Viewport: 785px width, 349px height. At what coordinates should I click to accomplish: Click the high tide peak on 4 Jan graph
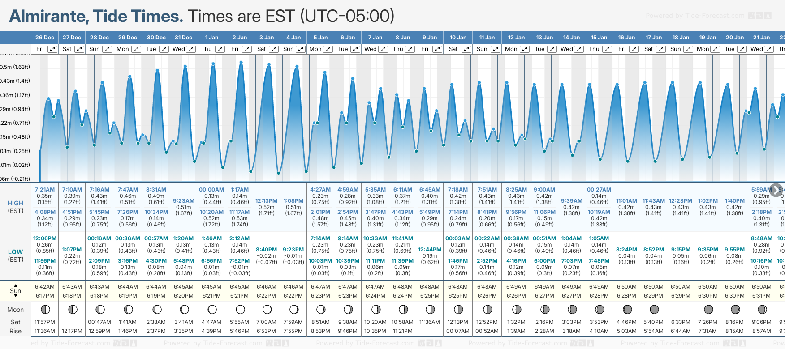click(296, 67)
